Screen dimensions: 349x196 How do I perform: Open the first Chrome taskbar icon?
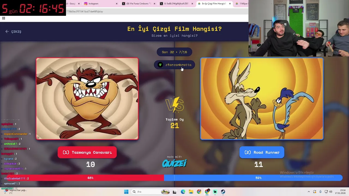[x=199, y=192]
